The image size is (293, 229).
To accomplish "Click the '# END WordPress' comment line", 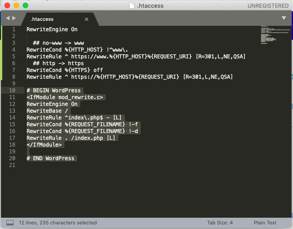I will tap(50, 158).
